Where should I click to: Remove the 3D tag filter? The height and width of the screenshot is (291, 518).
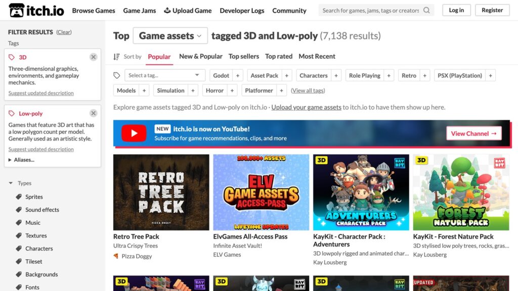coord(94,57)
